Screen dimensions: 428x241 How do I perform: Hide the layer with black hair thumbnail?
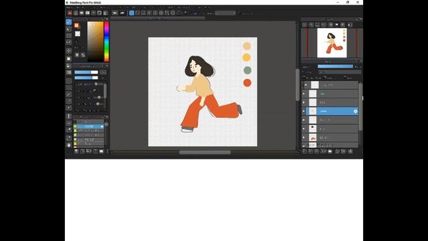point(304,129)
